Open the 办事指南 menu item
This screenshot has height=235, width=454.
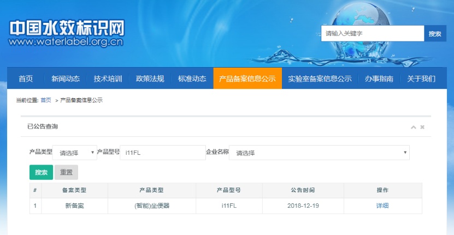click(x=379, y=79)
